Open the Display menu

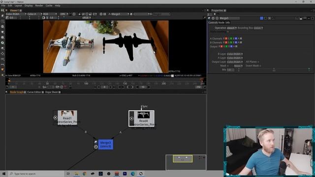29,5
